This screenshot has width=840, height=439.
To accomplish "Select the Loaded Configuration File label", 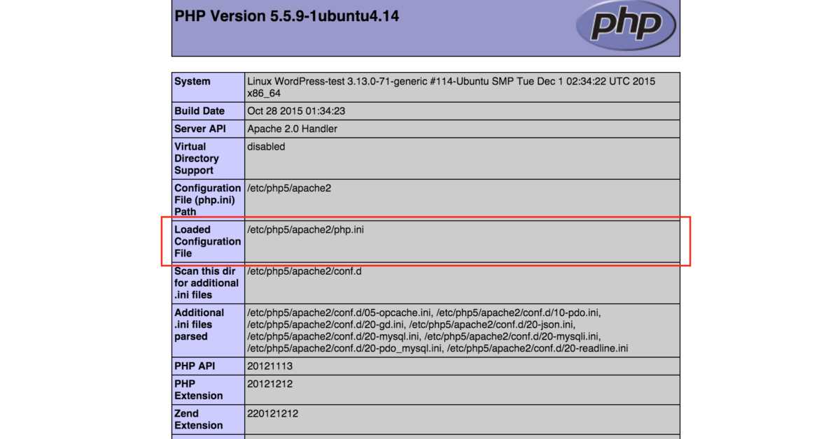I will click(x=208, y=241).
